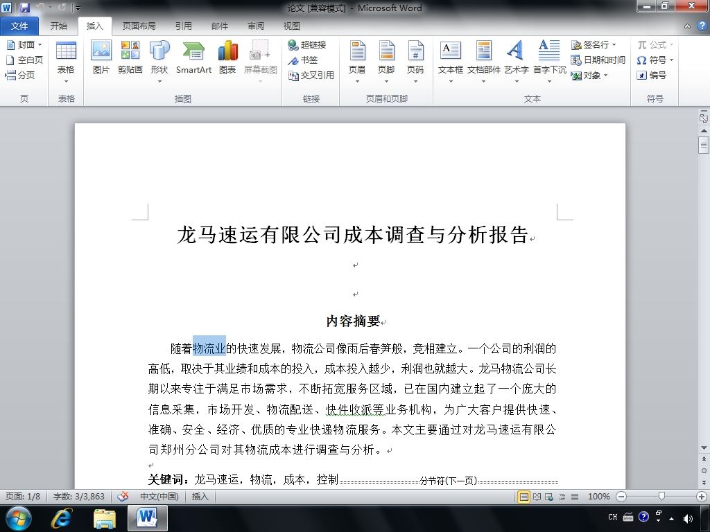This screenshot has height=532, width=710.
Task: Switch to draft view
Action: (575, 497)
